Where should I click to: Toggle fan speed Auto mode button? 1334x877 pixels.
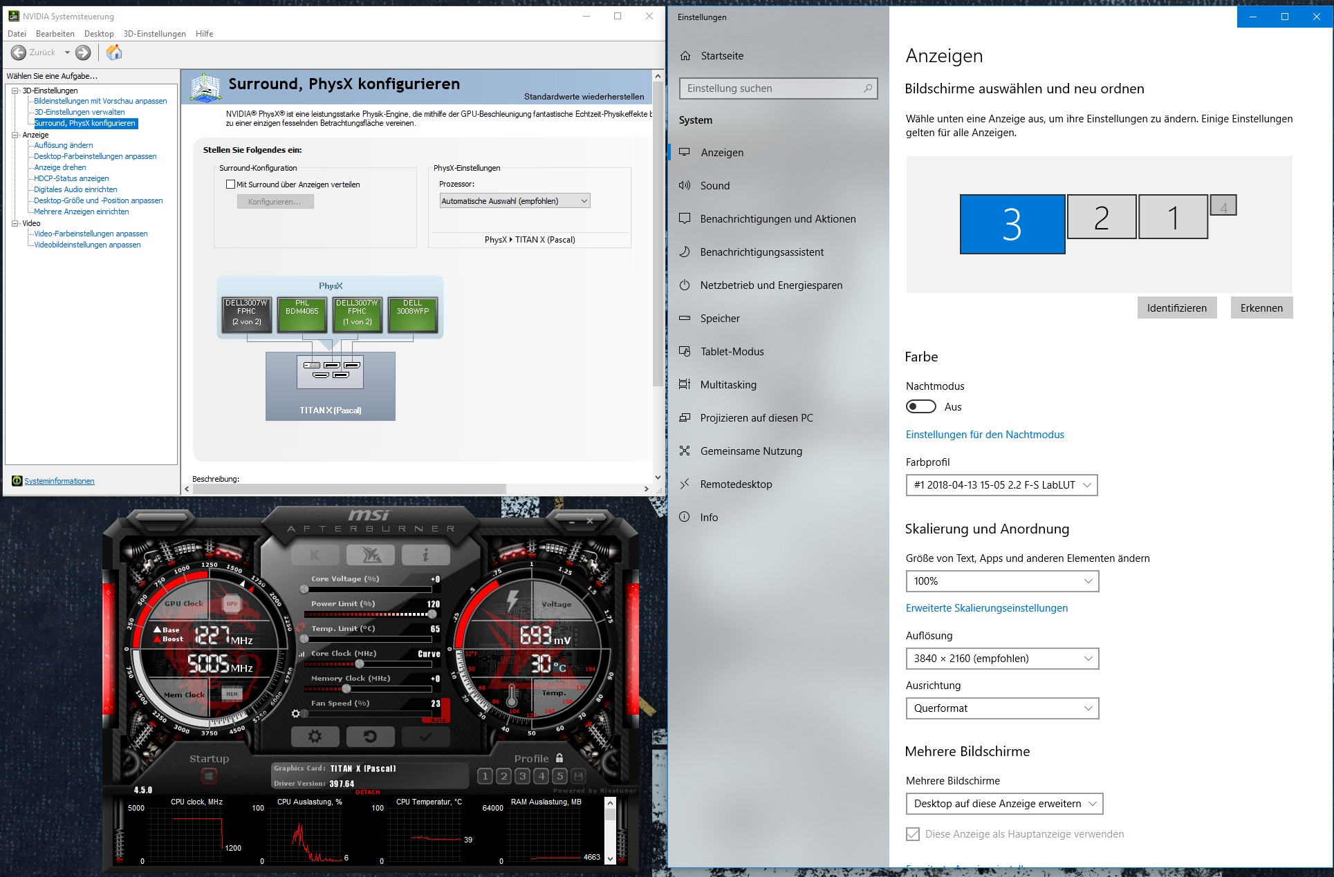click(438, 719)
